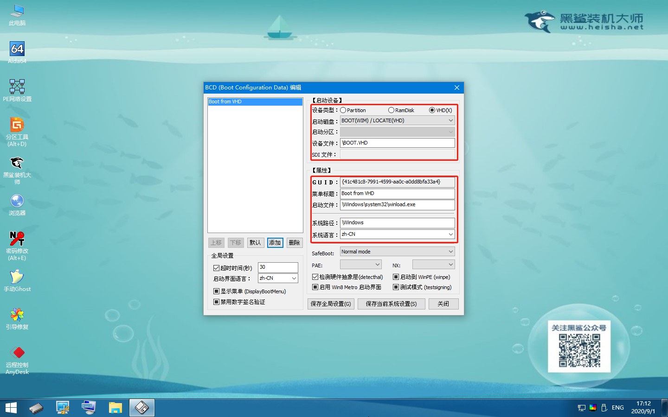Click the 删除 button

click(x=295, y=243)
